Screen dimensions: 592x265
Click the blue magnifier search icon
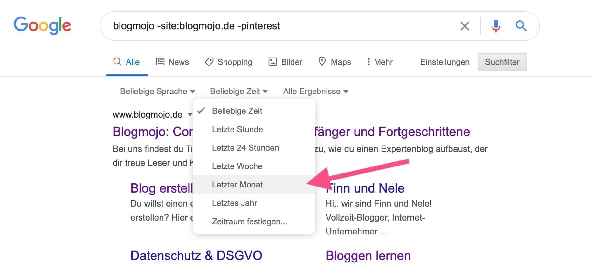521,26
